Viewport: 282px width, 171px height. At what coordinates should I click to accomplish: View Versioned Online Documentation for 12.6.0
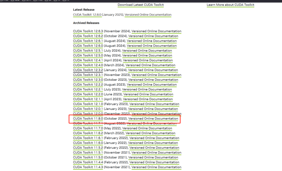click(x=152, y=46)
